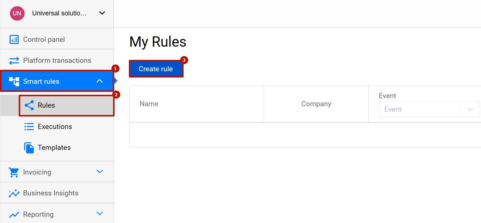Click the Control panel chart icon
The width and height of the screenshot is (481, 223).
(14, 39)
